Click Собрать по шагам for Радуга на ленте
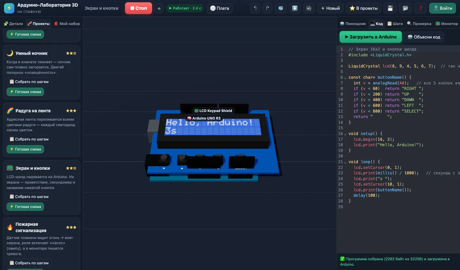 [29, 139]
